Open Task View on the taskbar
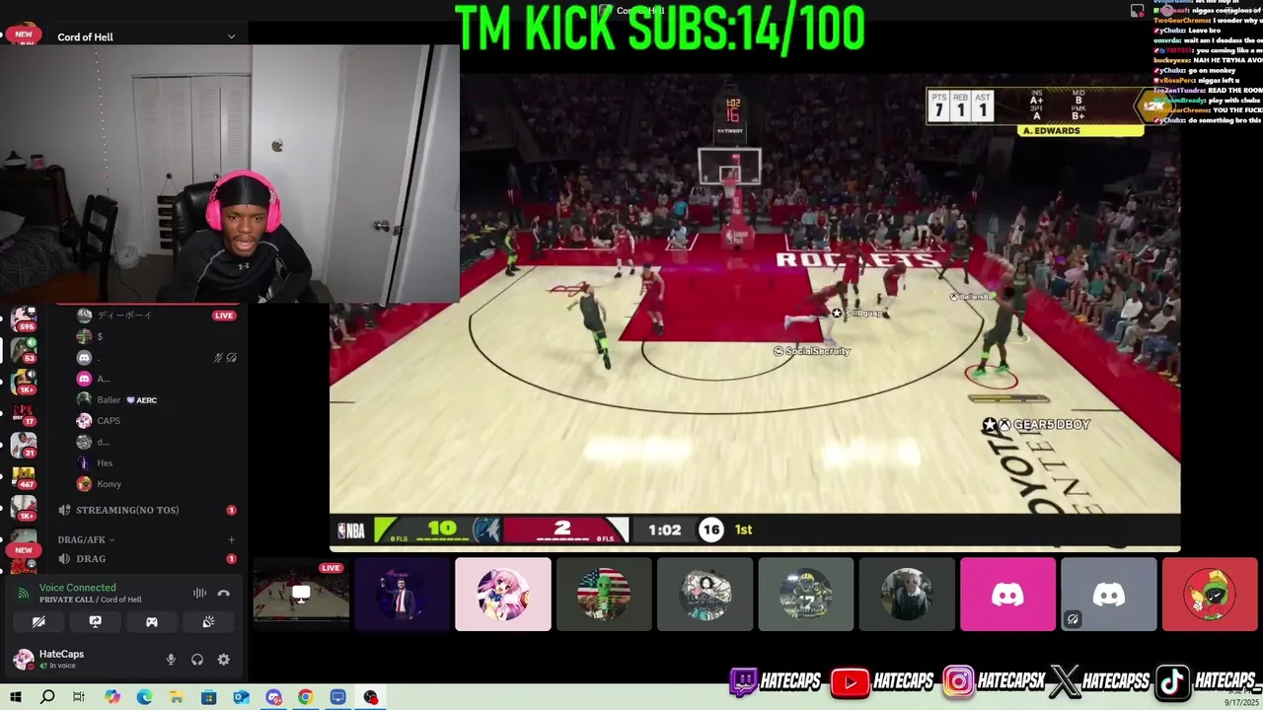1263x710 pixels. click(x=79, y=697)
